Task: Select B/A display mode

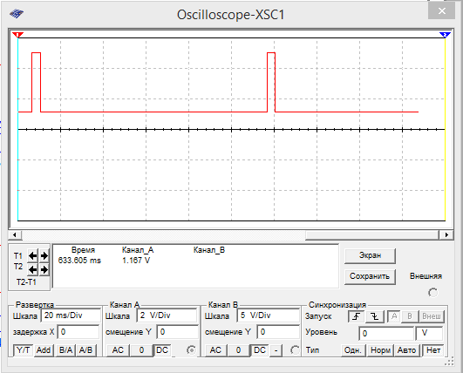Action: [x=65, y=350]
